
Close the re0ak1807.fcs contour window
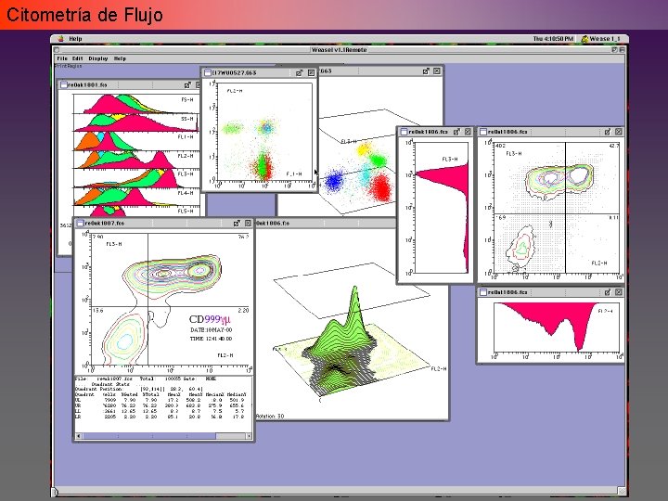click(x=248, y=224)
